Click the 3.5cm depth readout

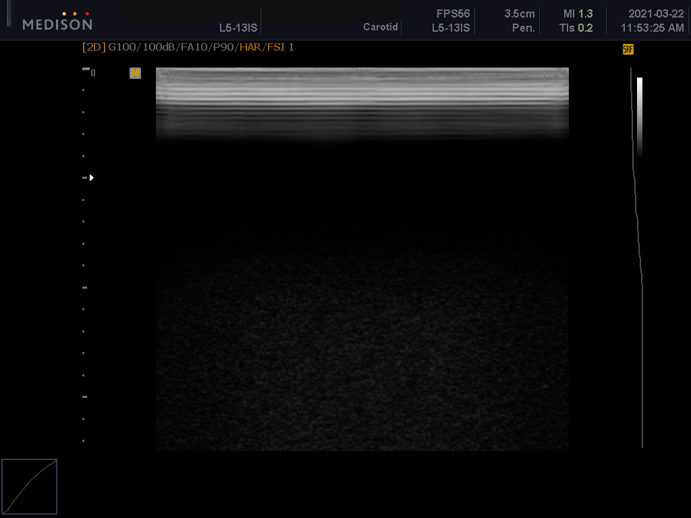click(520, 13)
